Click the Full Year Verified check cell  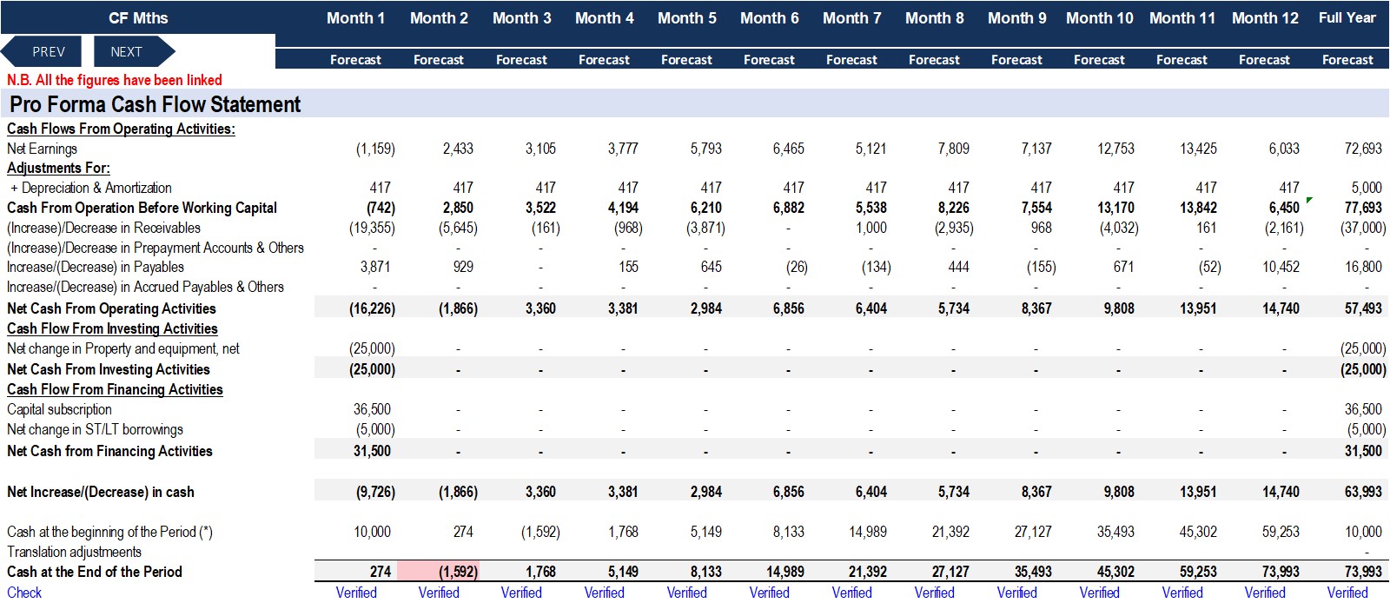[1347, 593]
